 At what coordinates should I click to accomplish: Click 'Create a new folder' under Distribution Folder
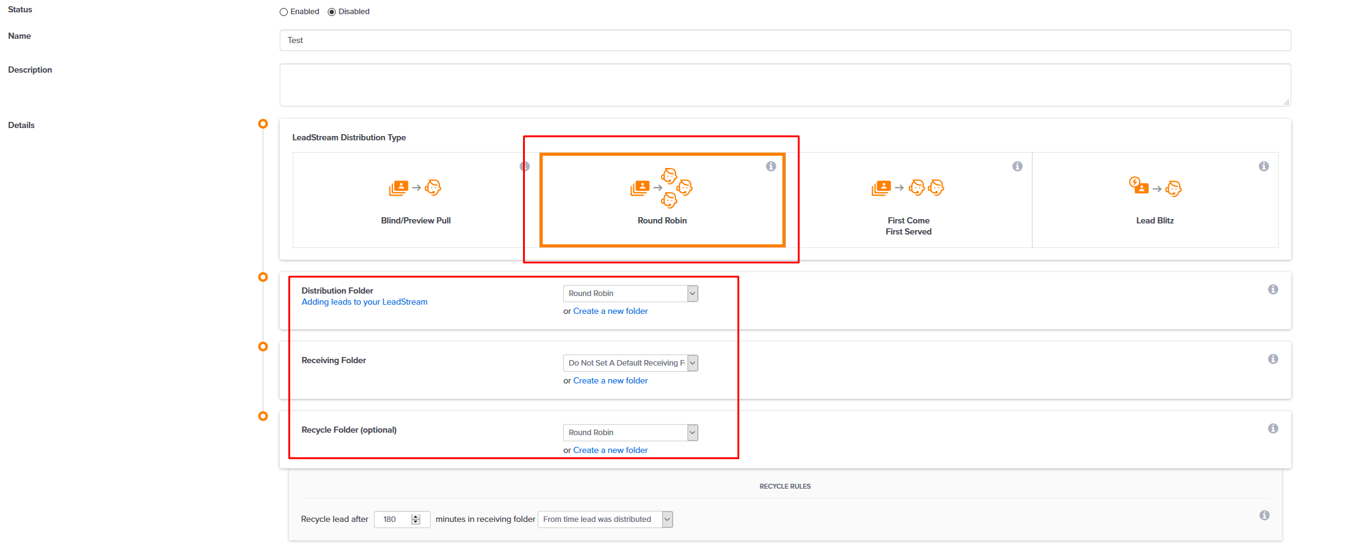610,311
